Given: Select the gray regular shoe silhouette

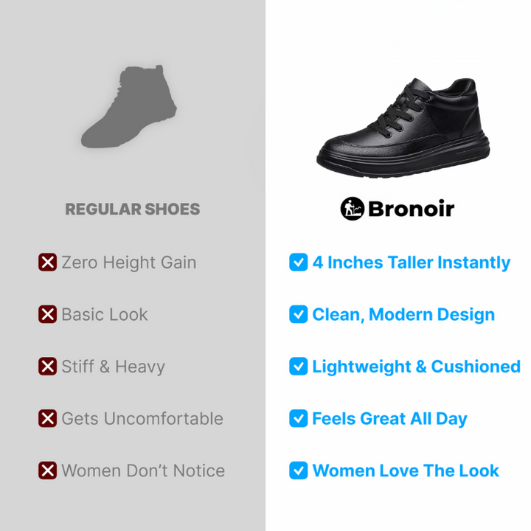Looking at the screenshot, I should point(129,106).
